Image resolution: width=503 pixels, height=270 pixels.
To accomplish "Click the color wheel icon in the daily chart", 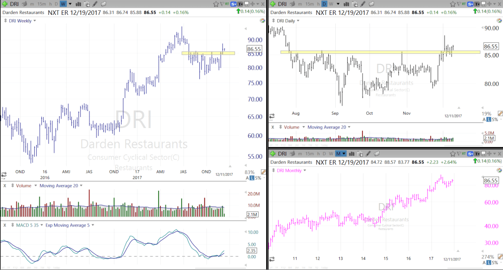I will pyautogui.click(x=500, y=20).
